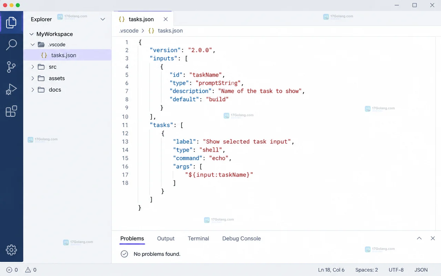Open the Search view icon
The image size is (441, 276).
coord(11,44)
